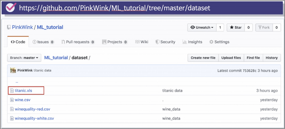Click Create new file button
Image resolution: width=285 pixels, height=129 pixels.
203,58
